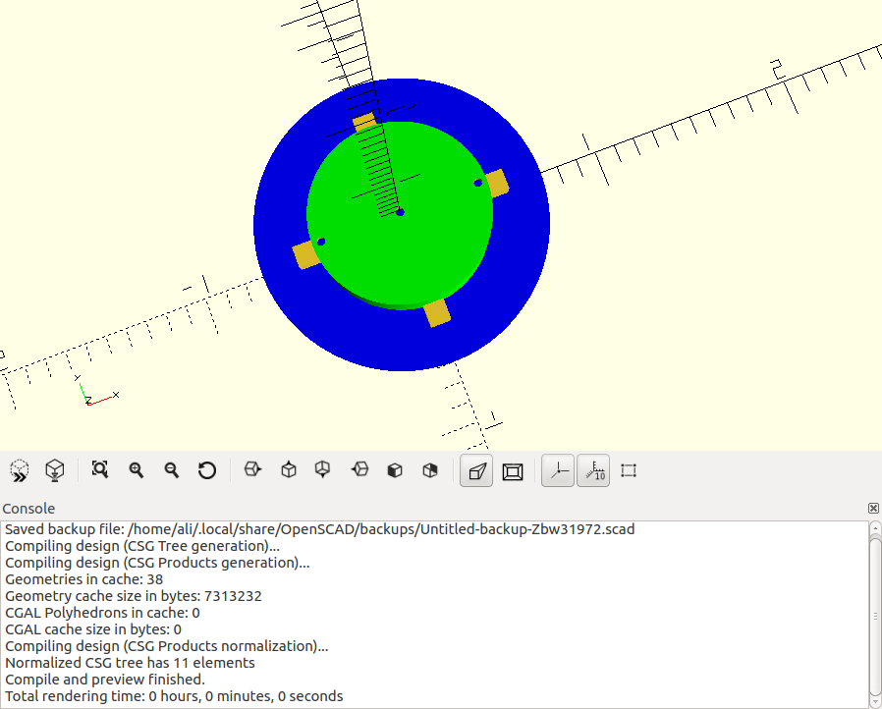The width and height of the screenshot is (882, 709).
Task: Reset the view with the circular arrow
Action: tap(207, 470)
